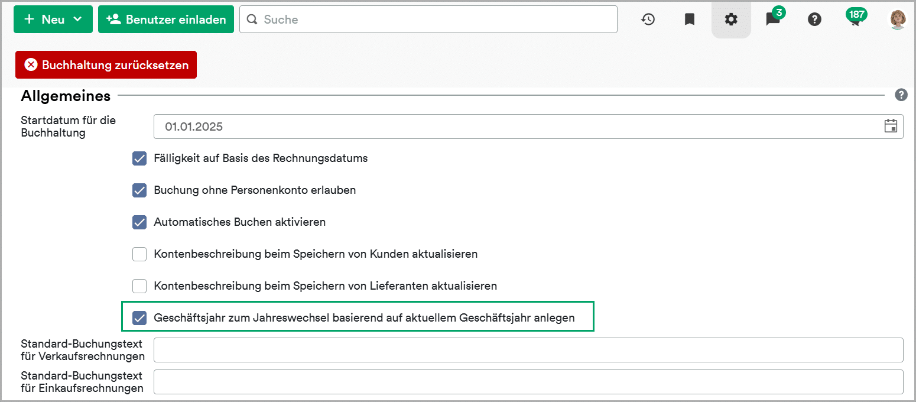The width and height of the screenshot is (916, 402).
Task: Open the history clock icon
Action: 648,20
